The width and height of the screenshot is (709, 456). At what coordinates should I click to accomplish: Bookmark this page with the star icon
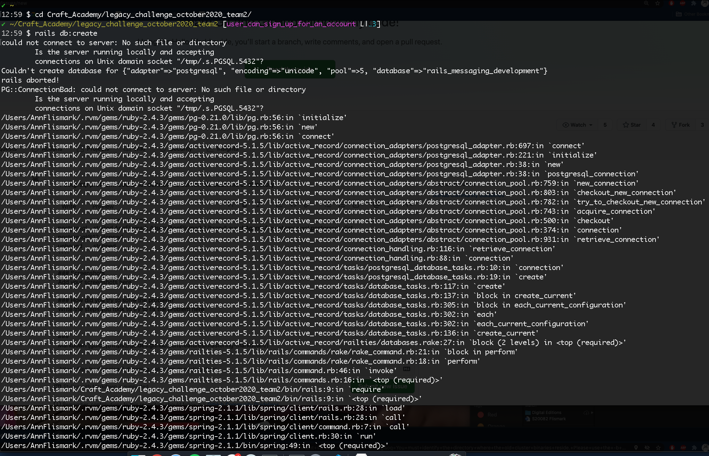click(658, 3)
